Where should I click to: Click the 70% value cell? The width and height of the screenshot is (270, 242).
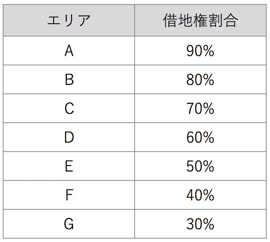tap(200, 109)
